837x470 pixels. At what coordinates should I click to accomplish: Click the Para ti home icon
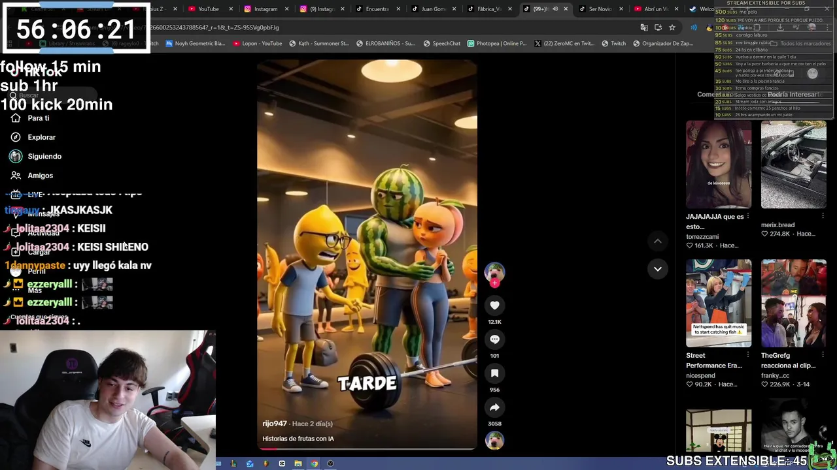coord(16,118)
